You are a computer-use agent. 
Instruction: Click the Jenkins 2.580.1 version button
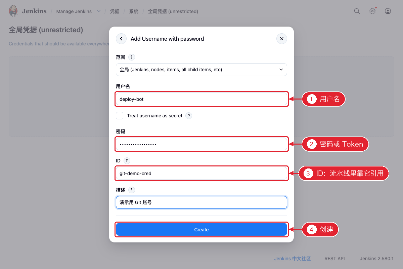pos(377,259)
